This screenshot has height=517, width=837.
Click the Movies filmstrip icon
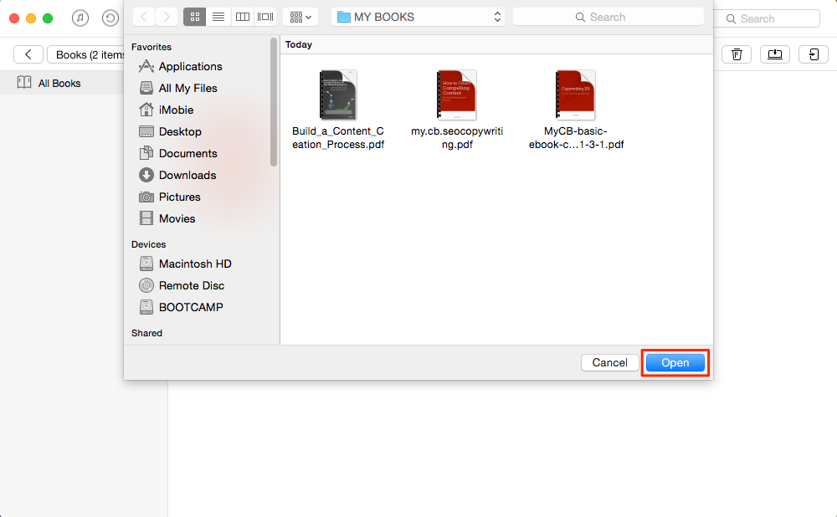(x=146, y=218)
